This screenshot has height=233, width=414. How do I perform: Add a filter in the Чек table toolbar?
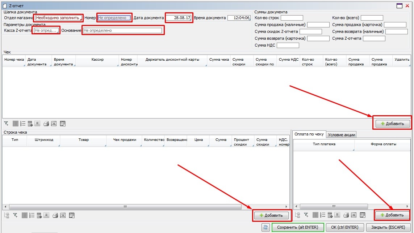[x=7, y=124]
